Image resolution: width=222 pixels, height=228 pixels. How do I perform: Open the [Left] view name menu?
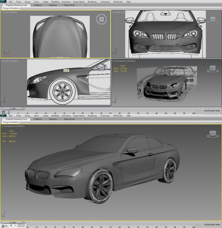[x=7, y=61]
